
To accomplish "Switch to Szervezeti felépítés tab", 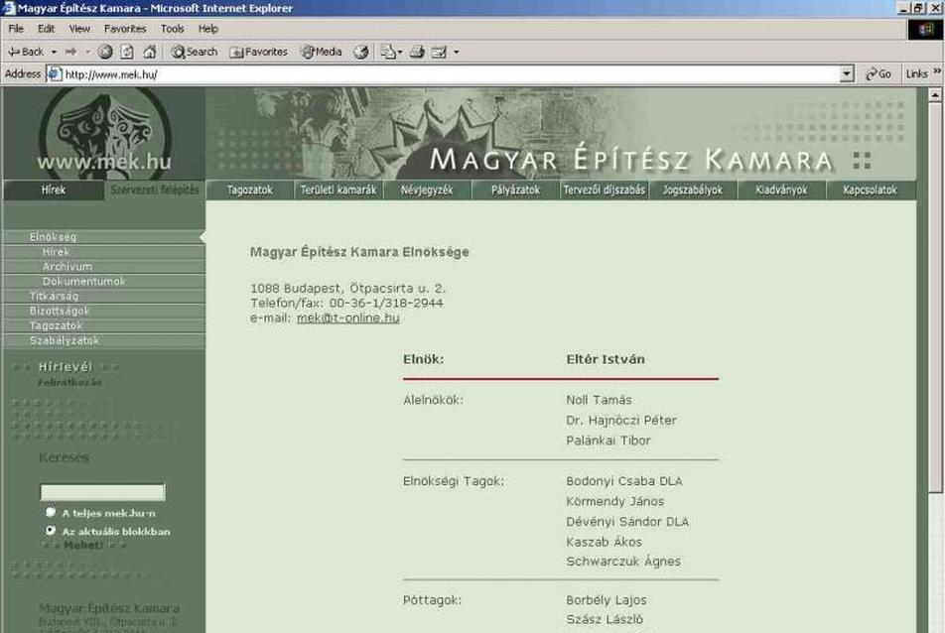I will (154, 190).
